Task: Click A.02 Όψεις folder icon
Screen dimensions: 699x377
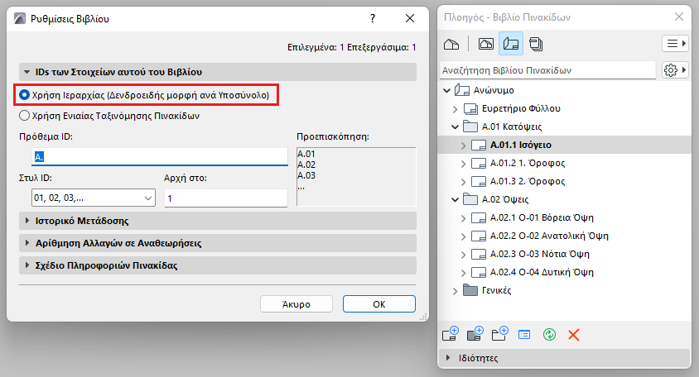Action: [470, 199]
